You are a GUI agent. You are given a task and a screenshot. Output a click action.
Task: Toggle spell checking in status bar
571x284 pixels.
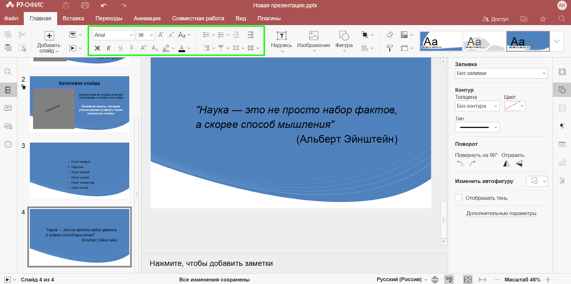[449, 279]
